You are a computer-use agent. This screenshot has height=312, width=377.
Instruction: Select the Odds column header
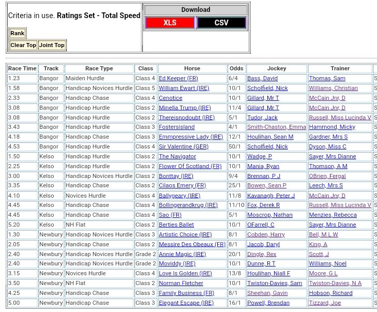(236, 68)
